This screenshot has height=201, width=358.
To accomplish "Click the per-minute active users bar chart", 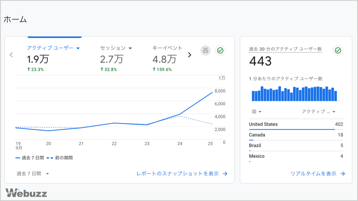I will [294, 94].
